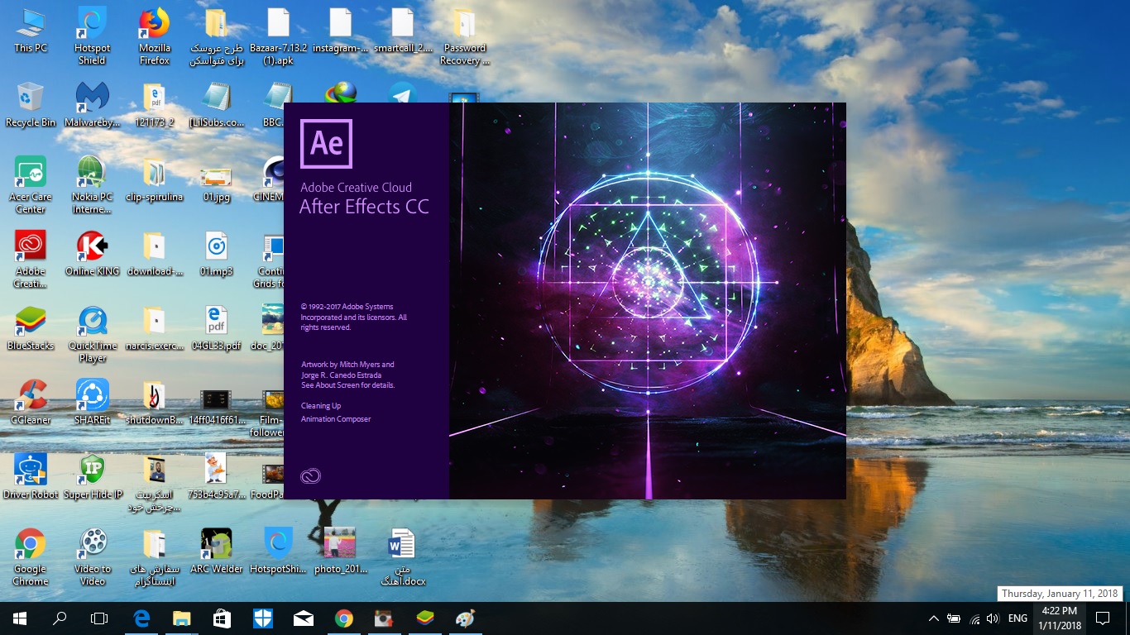Select the clip-spirulina folder icon
Screen dimensions: 1130x635
[154, 179]
